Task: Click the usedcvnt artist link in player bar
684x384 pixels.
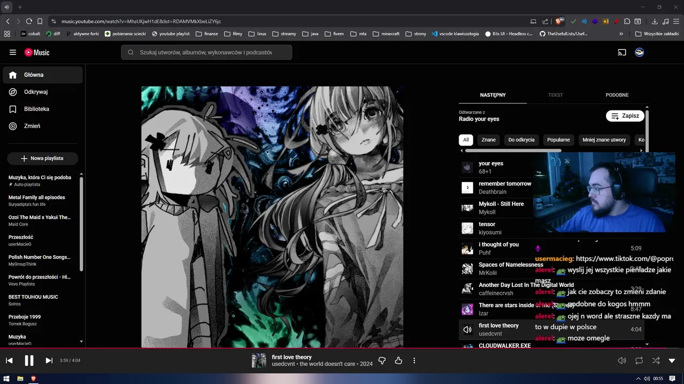Action: 284,364
